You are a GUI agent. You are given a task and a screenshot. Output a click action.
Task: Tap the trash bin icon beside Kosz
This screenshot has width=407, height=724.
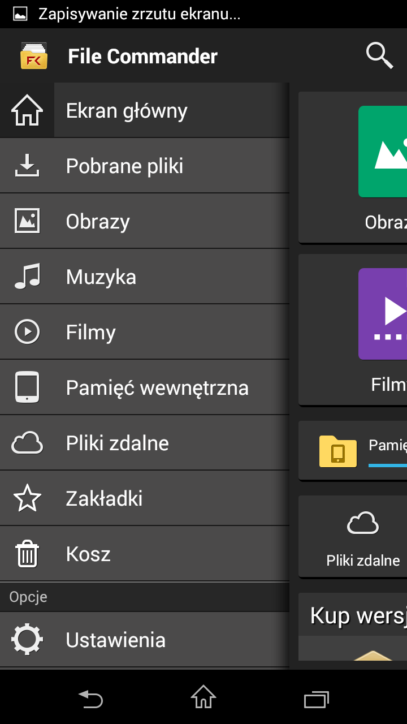tap(27, 554)
